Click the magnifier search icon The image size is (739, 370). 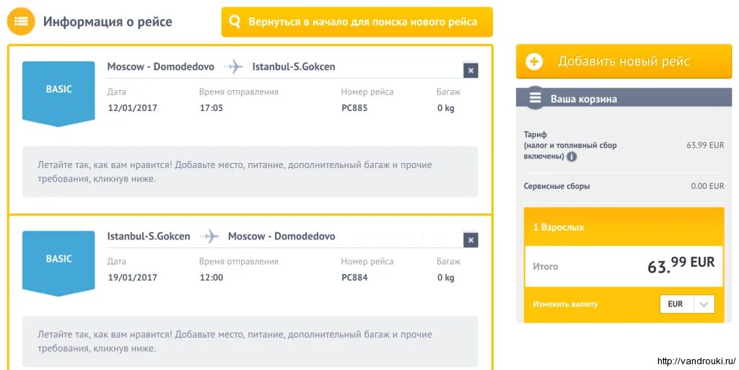(x=235, y=22)
